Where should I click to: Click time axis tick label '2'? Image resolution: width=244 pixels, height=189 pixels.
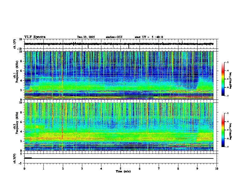coord(63,169)
